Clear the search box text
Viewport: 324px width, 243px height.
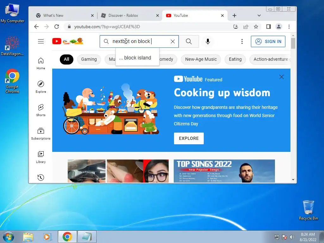(x=173, y=41)
